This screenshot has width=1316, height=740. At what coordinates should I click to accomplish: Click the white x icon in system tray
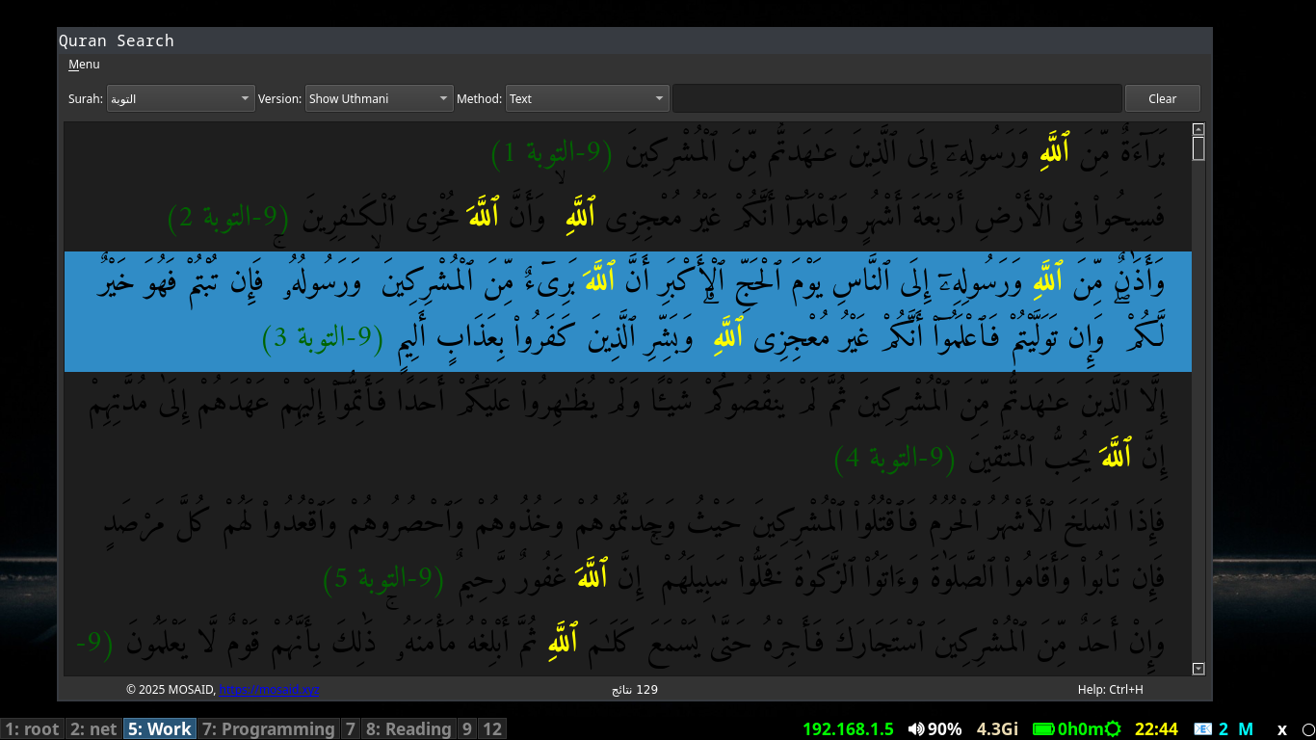click(1281, 728)
